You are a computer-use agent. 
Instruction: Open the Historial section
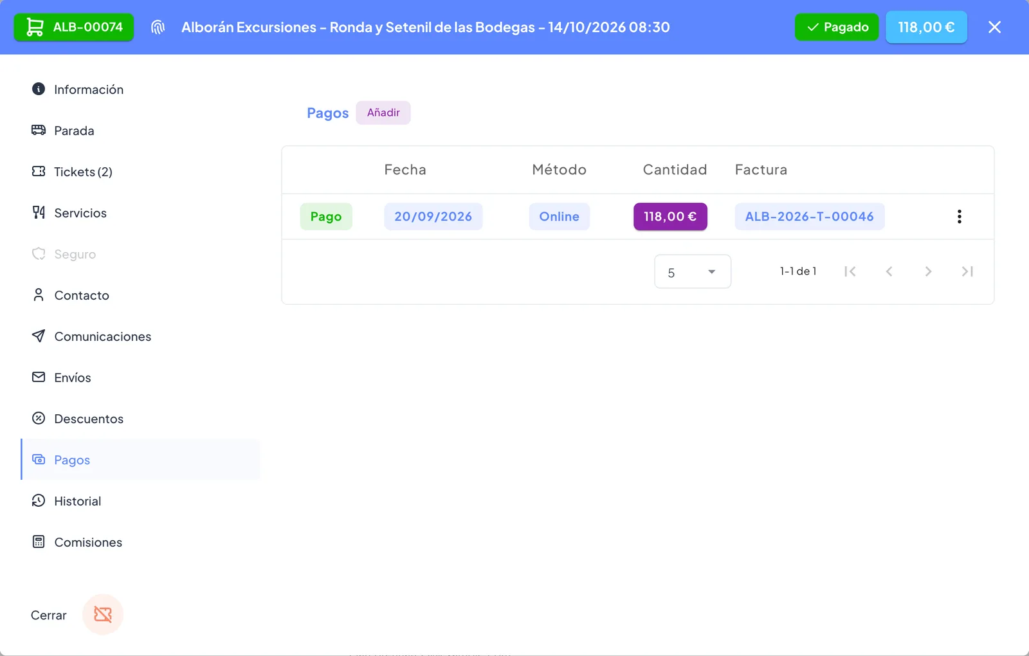pos(141,501)
